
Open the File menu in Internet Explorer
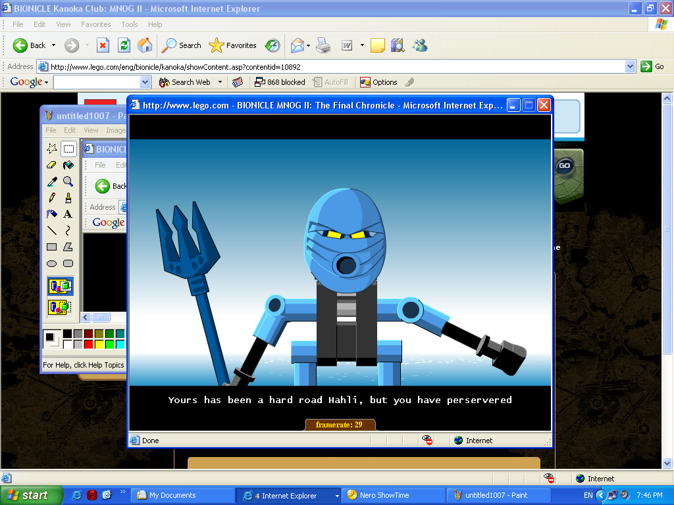[x=18, y=24]
